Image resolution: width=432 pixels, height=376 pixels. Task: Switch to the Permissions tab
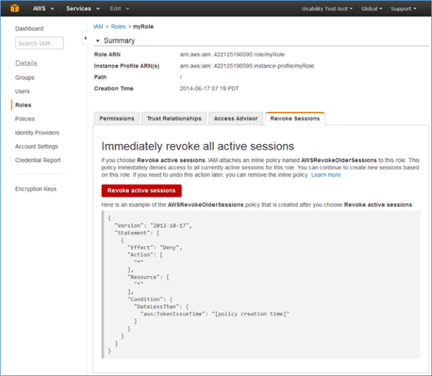pyautogui.click(x=117, y=119)
